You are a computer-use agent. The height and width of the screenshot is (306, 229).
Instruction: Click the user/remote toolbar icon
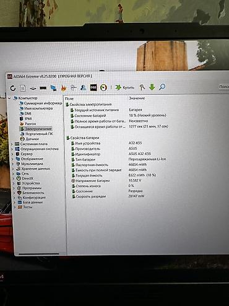pyautogui.click(x=84, y=88)
